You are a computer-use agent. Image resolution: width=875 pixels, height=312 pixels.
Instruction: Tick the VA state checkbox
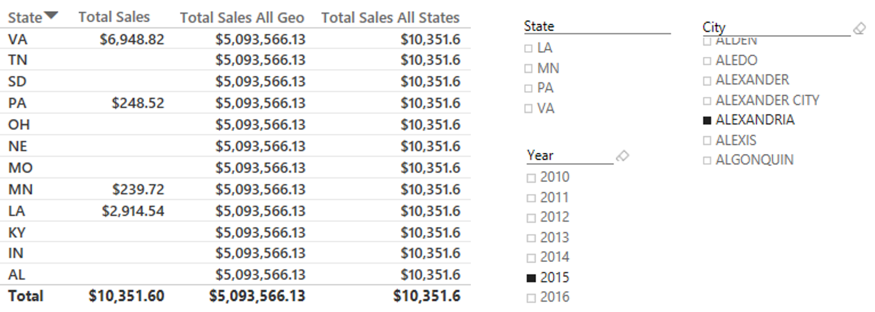[528, 109]
